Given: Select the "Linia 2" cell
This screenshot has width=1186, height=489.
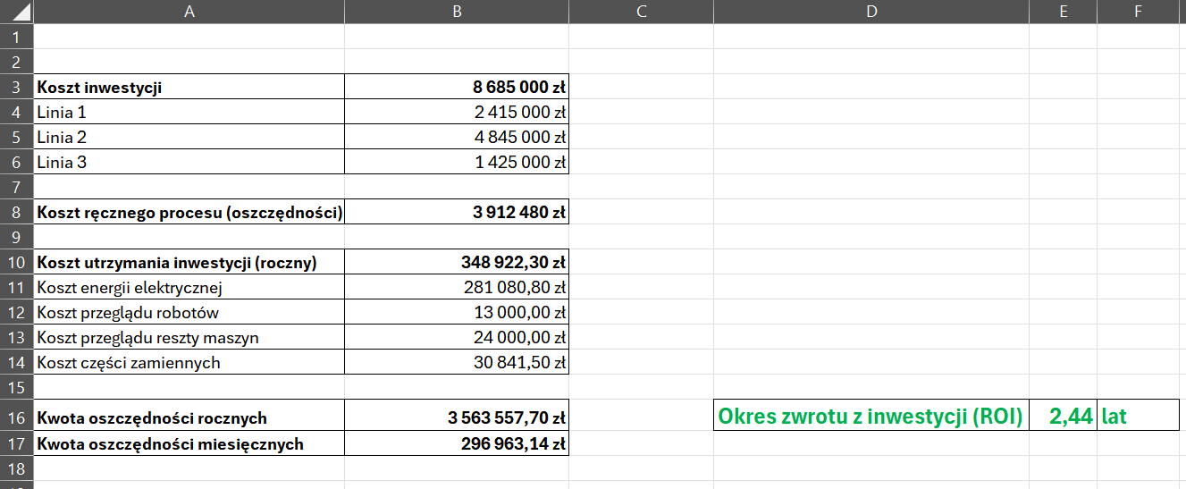Looking at the screenshot, I should pyautogui.click(x=189, y=137).
